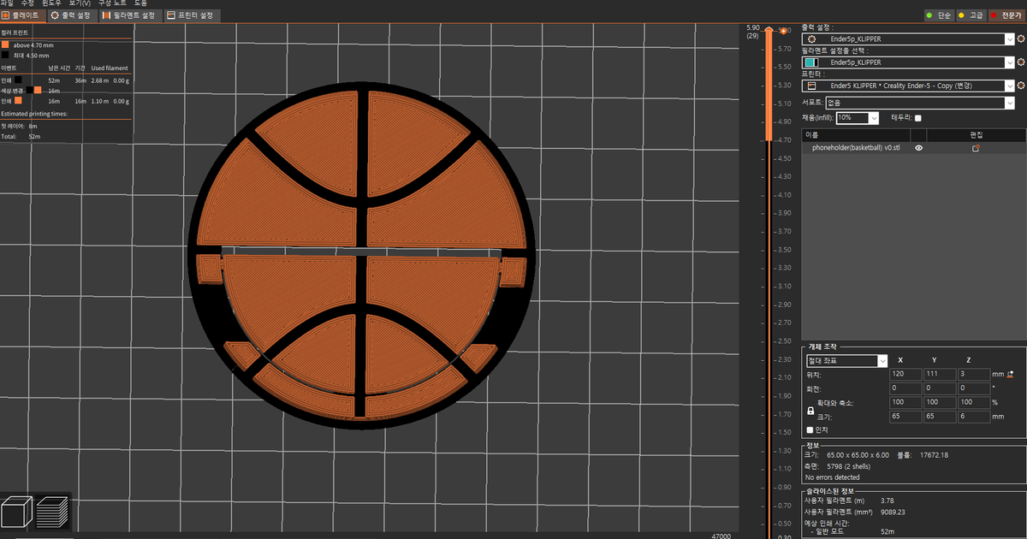Image resolution: width=1027 pixels, height=539 pixels.
Task: Select 전문가 expert mode
Action: click(1006, 15)
